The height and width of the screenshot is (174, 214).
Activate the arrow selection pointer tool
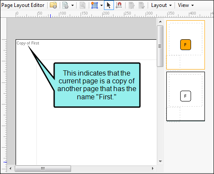(109, 5)
